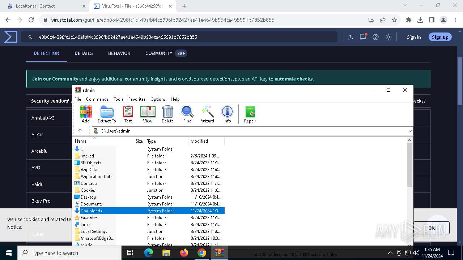Open Chrome side panel icon
463x260 pixels.
[x=432, y=20]
